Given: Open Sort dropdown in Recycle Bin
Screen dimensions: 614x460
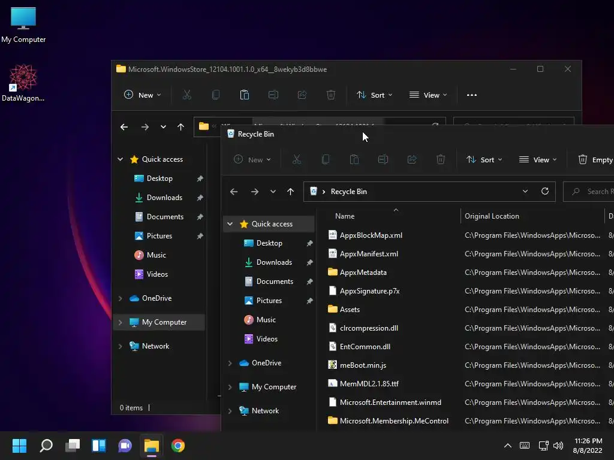Looking at the screenshot, I should pos(484,159).
